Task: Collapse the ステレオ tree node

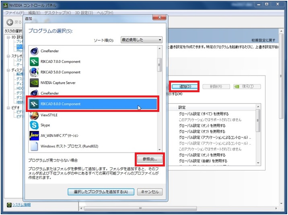Action: point(8,56)
